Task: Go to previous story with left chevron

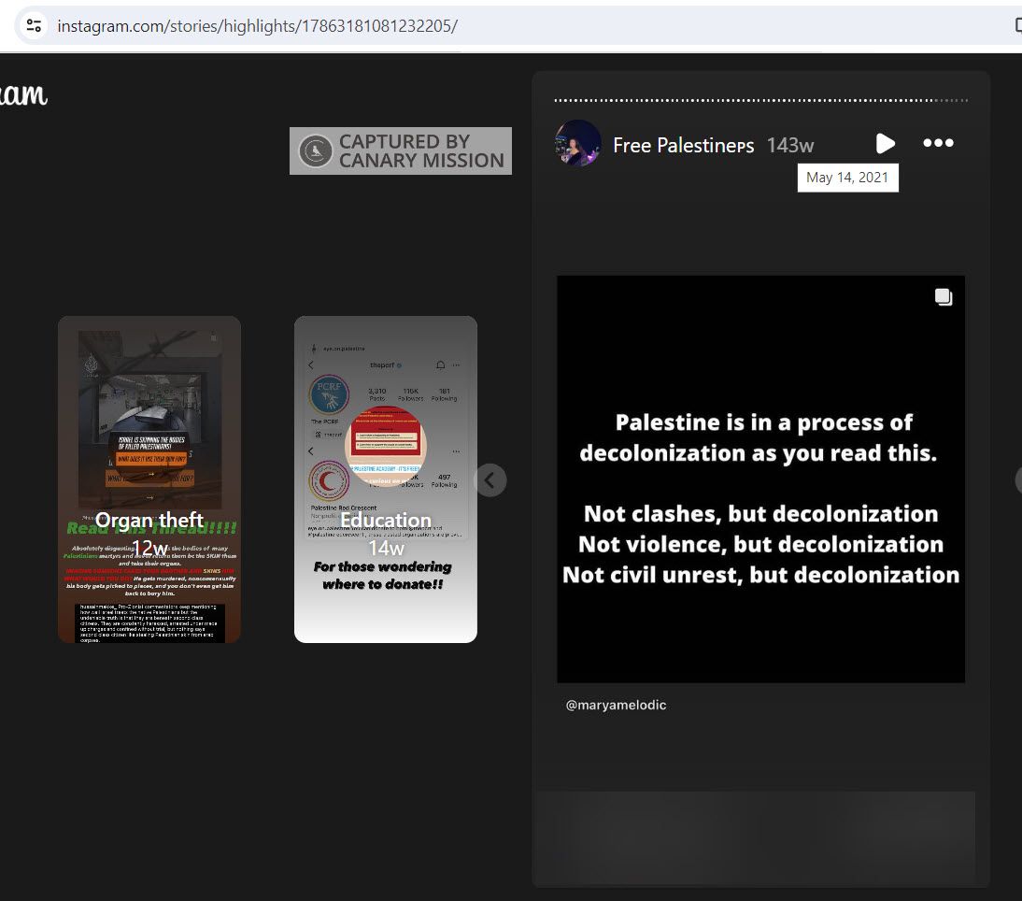Action: [x=490, y=480]
